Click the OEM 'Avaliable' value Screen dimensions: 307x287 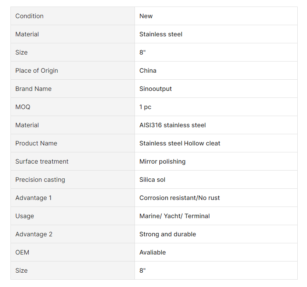[153, 252]
